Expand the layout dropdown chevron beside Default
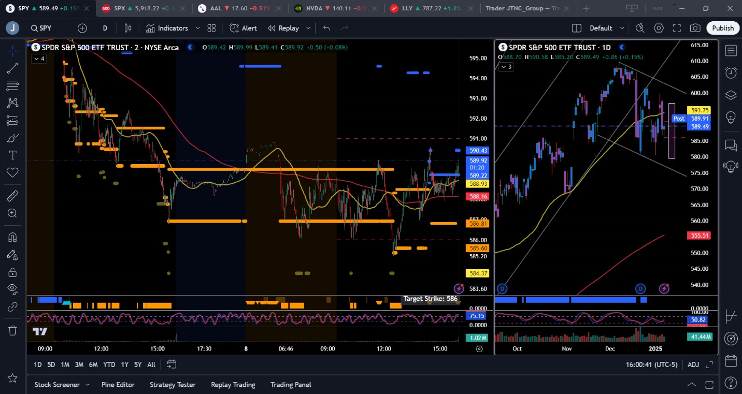The image size is (742, 394). (622, 28)
